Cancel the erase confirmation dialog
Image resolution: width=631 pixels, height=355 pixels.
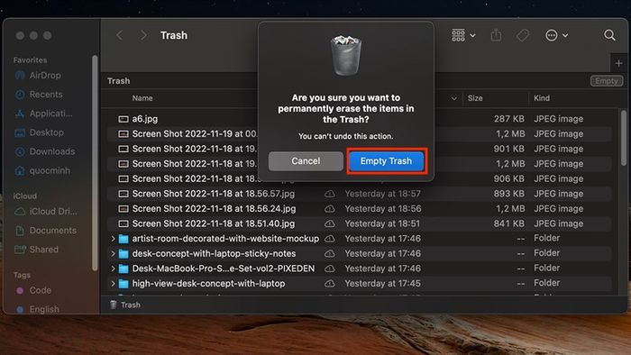[306, 161]
